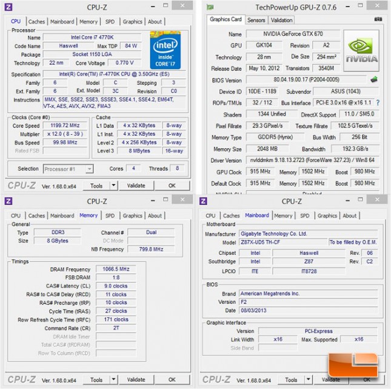391x389 pixels.
Task: Select Graphics Card tab in GPU-Z
Action: pyautogui.click(x=226, y=19)
